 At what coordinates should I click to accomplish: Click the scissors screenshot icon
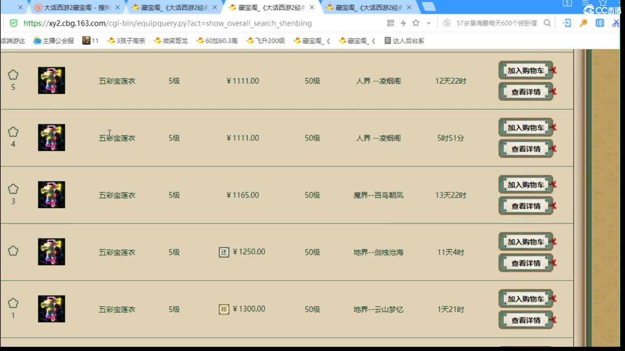coord(617,23)
